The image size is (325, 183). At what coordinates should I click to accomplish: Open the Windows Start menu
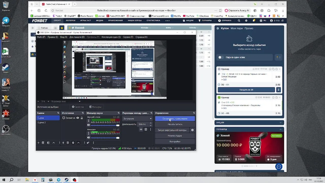(4, 180)
